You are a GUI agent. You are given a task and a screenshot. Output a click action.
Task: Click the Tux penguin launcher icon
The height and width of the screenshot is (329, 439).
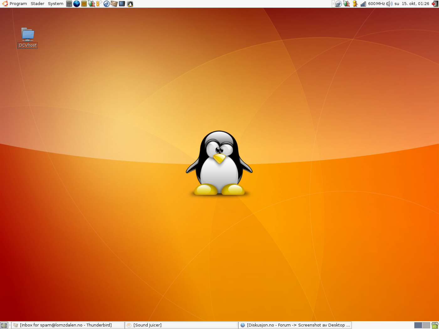[x=130, y=4]
